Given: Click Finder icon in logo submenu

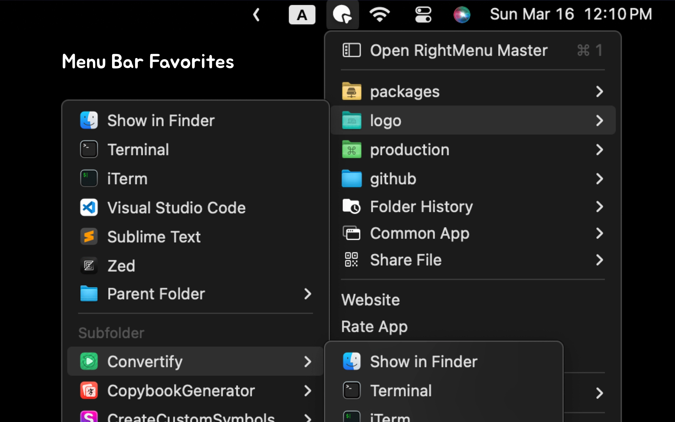Looking at the screenshot, I should pos(89,120).
